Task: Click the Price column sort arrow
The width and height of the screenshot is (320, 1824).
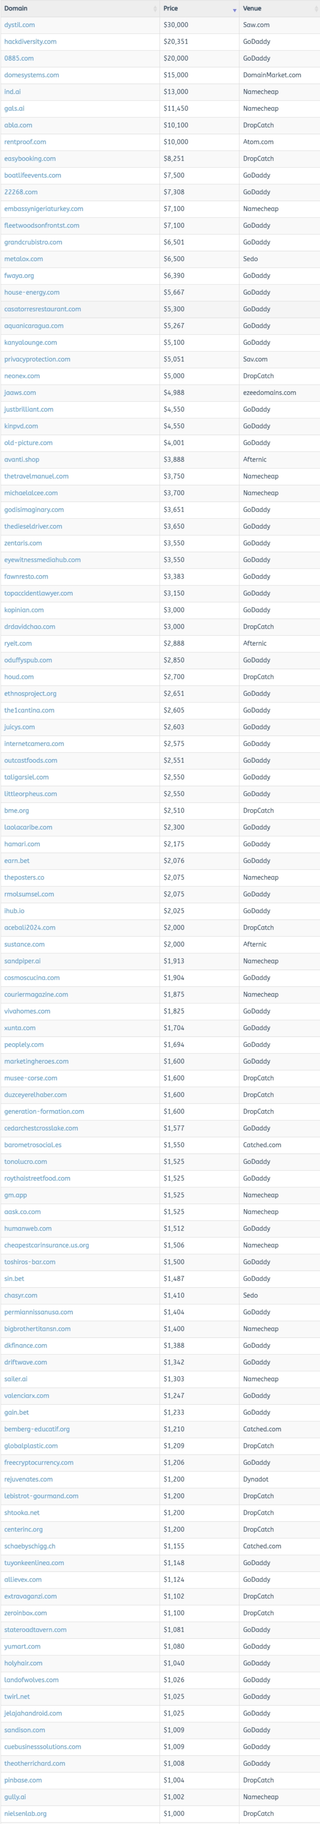Action: [x=234, y=9]
